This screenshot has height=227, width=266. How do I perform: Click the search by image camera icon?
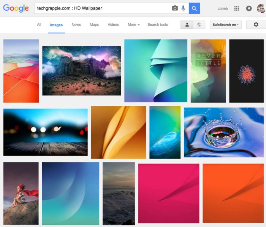[x=175, y=8]
